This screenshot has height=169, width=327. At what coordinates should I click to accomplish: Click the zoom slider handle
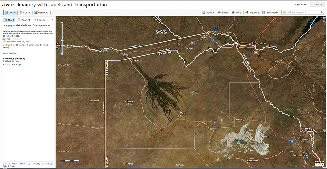click(62, 40)
